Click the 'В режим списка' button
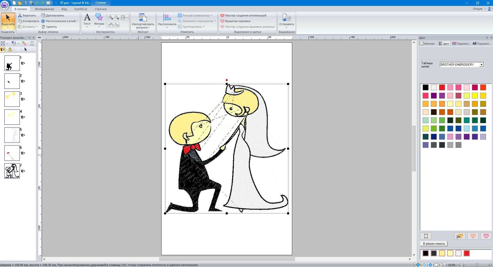 point(434,244)
